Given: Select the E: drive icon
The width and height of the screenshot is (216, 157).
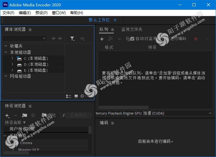Looking at the screenshot, I should coord(19,71).
